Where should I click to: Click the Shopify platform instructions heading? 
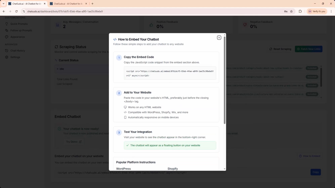point(173,169)
